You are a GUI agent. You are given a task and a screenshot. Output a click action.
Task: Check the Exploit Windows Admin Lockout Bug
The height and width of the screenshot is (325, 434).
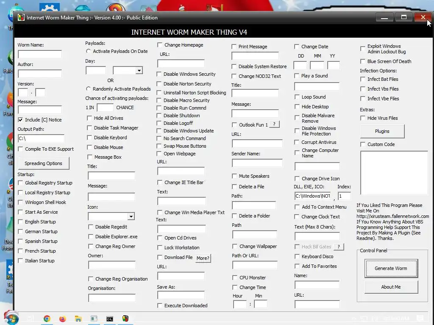click(363, 49)
